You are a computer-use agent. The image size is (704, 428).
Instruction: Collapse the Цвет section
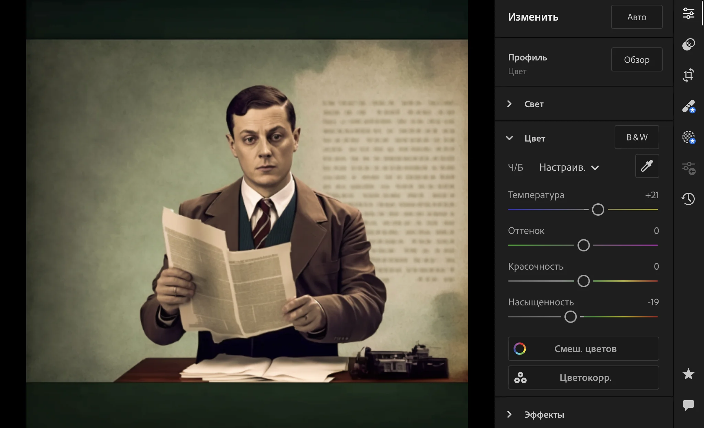pyautogui.click(x=509, y=138)
